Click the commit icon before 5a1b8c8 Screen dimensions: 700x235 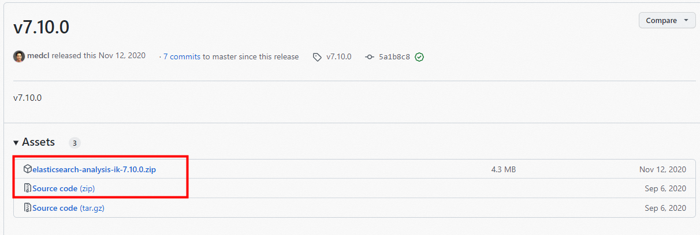[x=370, y=57]
